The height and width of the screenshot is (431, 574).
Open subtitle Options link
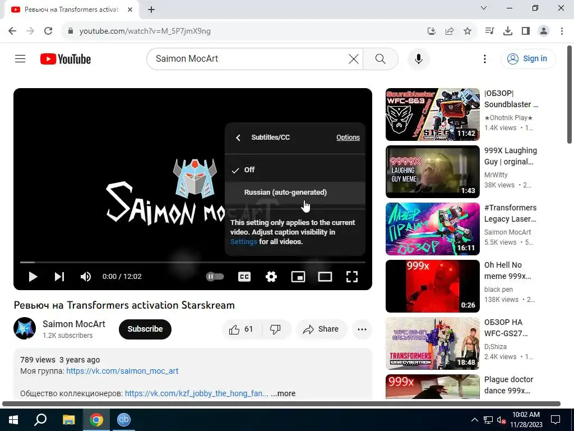click(348, 137)
